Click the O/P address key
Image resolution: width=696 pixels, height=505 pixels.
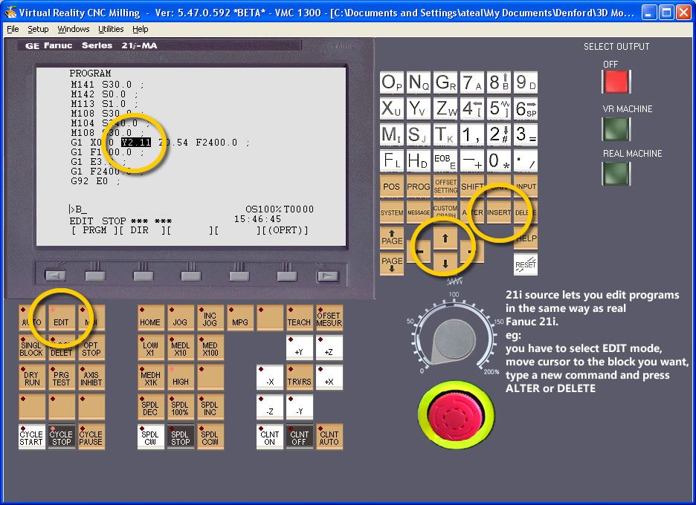(x=391, y=82)
